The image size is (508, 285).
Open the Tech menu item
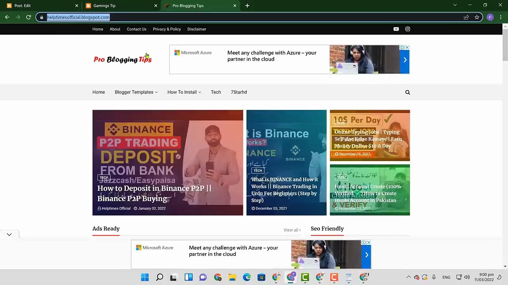(x=216, y=92)
